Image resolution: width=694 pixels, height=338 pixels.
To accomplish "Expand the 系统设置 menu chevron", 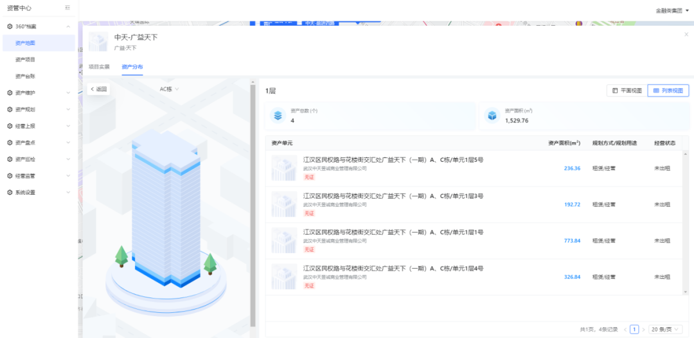I will tap(68, 192).
